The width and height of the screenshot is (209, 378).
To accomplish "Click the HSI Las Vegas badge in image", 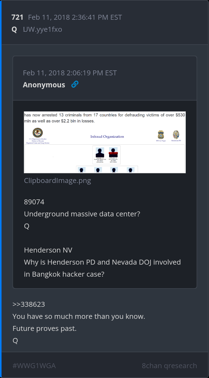I will click(161, 134).
